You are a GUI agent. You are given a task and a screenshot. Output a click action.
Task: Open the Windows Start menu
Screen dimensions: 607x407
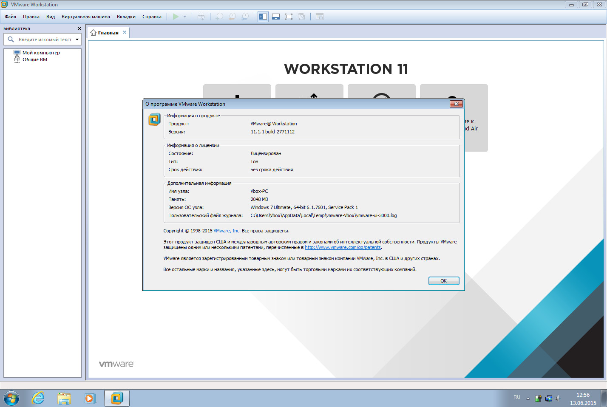[11, 399]
